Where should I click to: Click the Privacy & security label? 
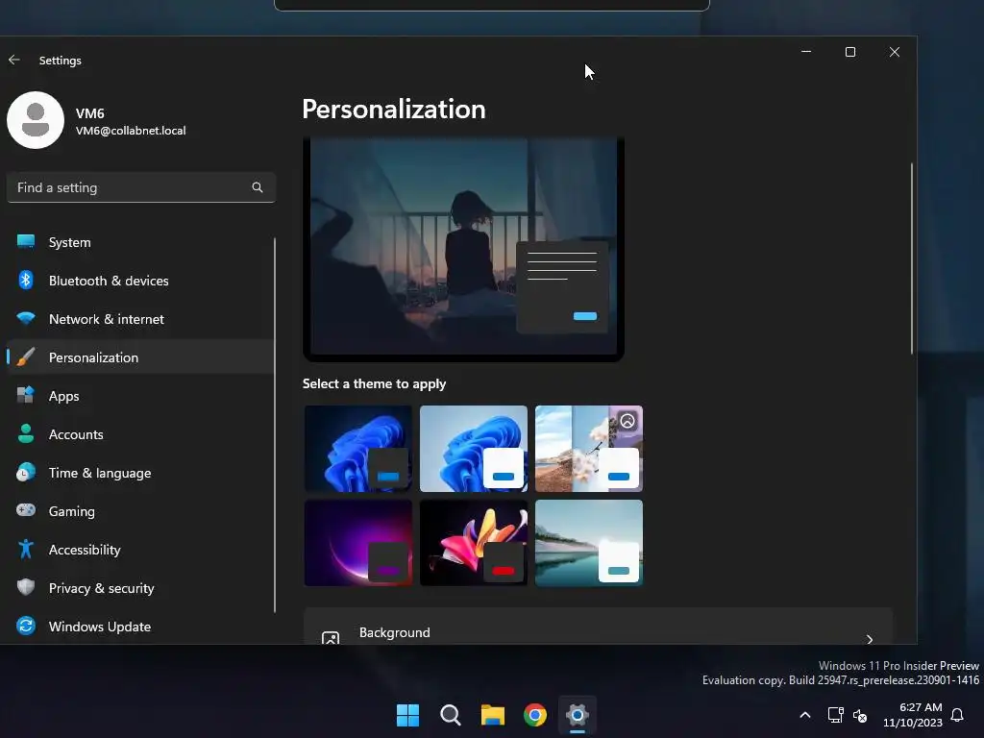(101, 588)
